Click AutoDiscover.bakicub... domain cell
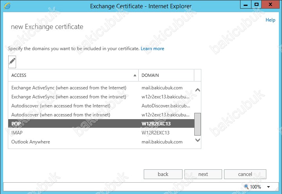 166,106
